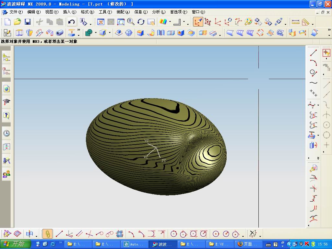
Task: Open 首选项 (Preferences) menu
Action: click(x=179, y=12)
